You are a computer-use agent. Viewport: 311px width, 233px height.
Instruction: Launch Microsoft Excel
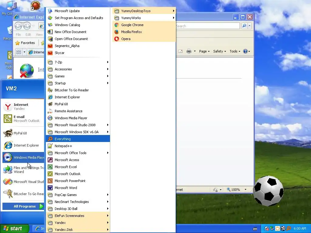point(78,167)
